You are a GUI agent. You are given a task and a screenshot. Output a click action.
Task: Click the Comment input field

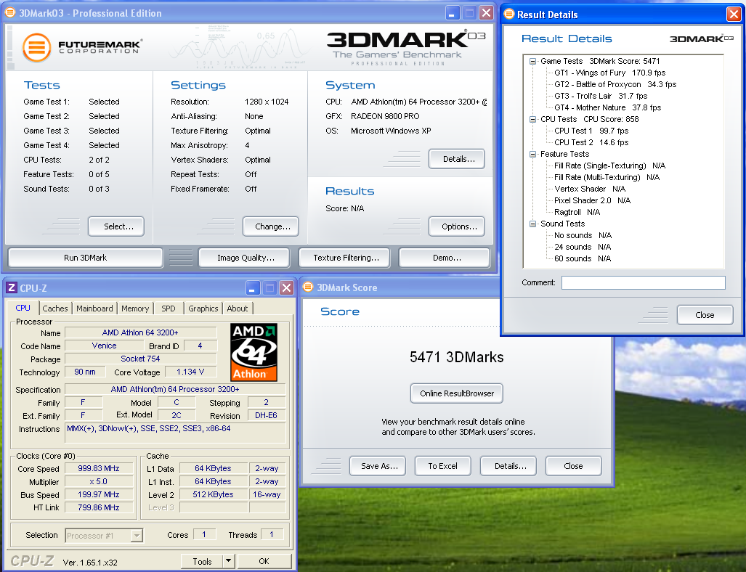pos(644,282)
